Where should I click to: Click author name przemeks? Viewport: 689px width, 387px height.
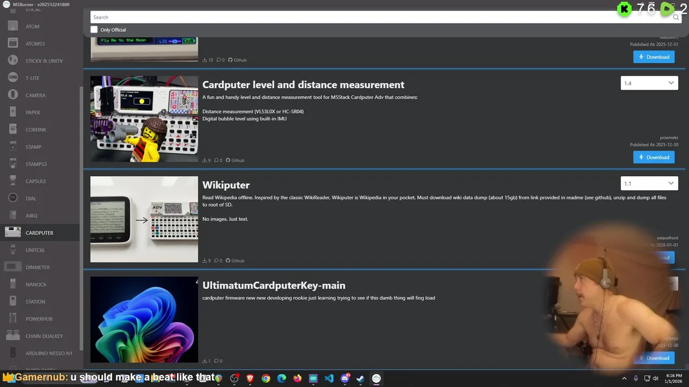click(669, 138)
